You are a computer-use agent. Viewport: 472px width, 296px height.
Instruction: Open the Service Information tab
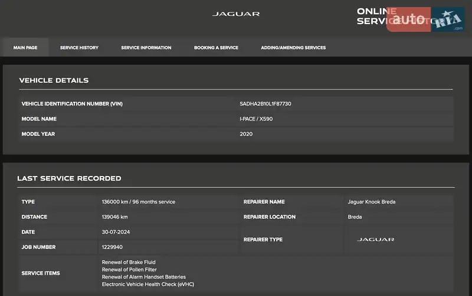tap(146, 48)
